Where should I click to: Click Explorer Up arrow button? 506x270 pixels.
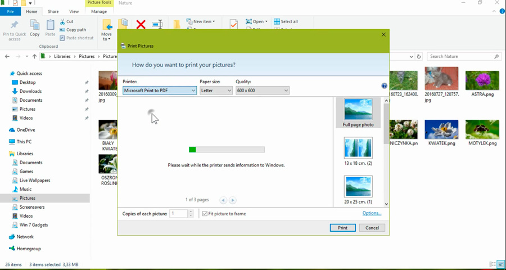point(34,56)
